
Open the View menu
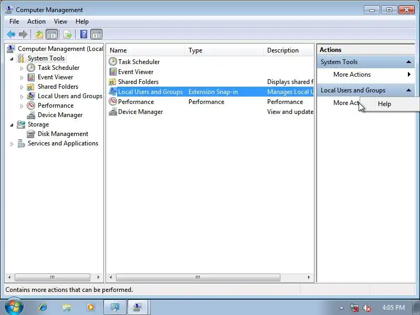click(60, 22)
